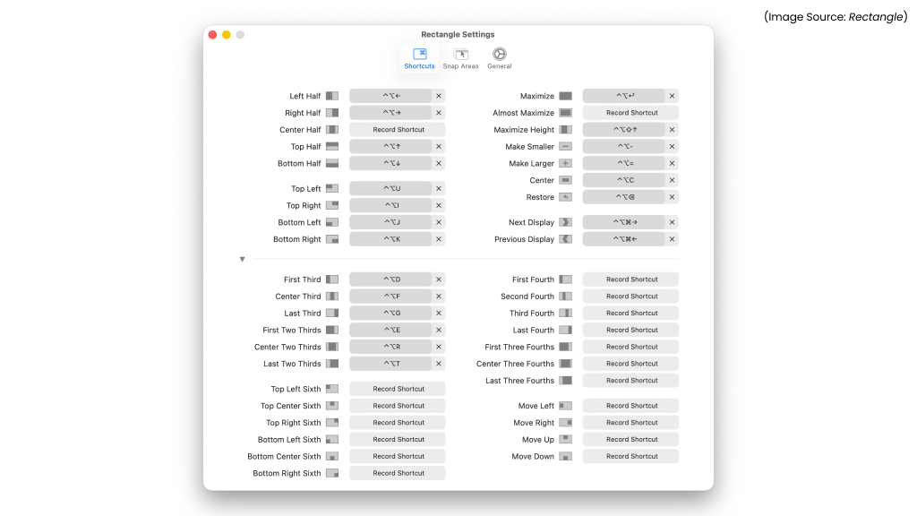Click the Maximize window layout icon
Image resolution: width=917 pixels, height=516 pixels.
pos(565,96)
